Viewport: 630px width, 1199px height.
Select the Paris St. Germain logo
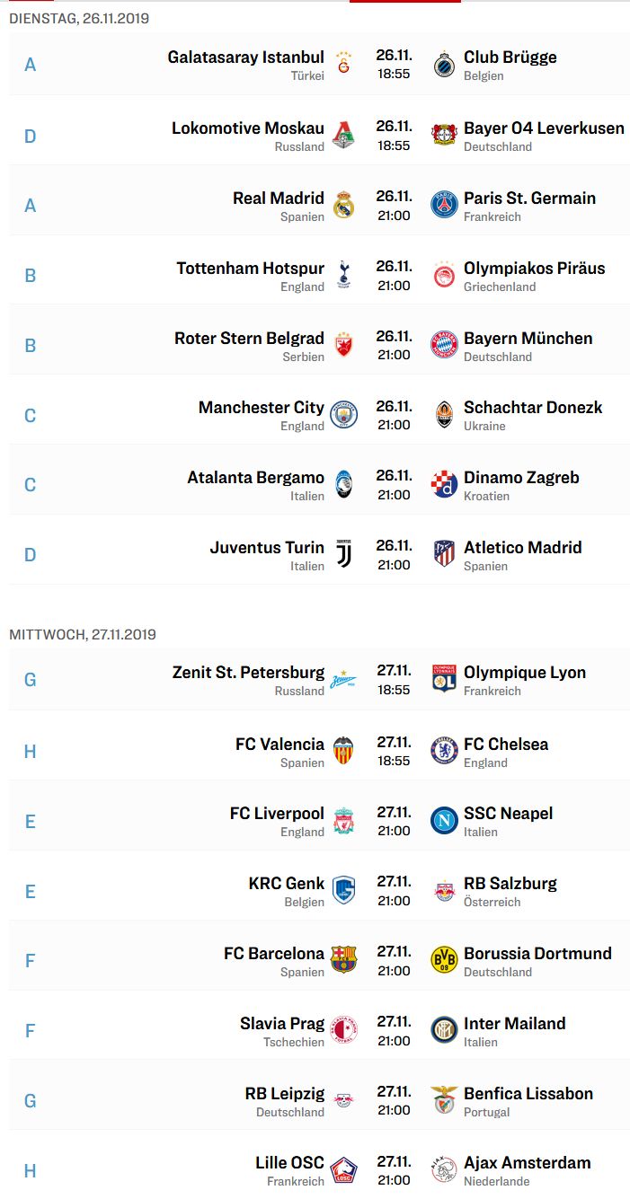444,206
